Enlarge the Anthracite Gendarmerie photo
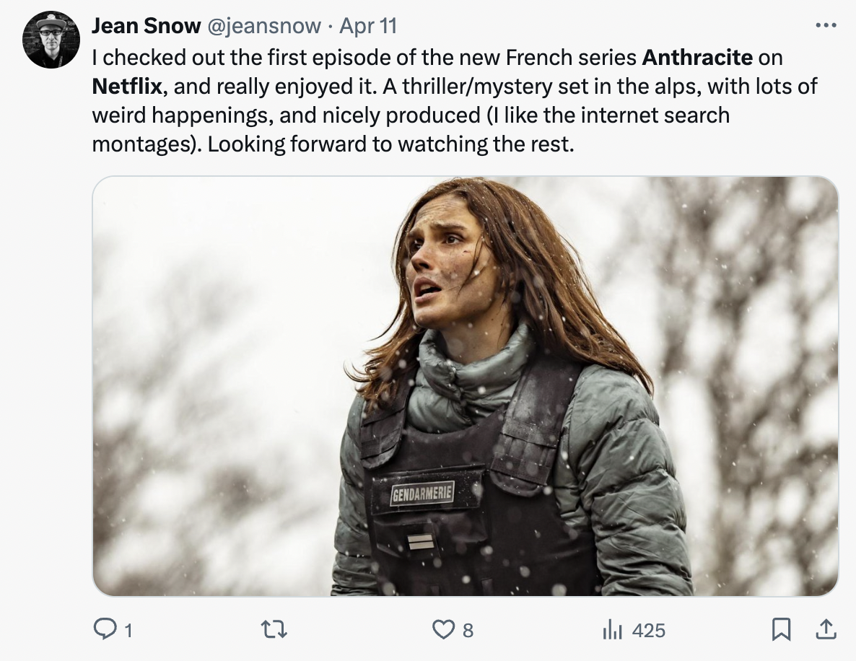This screenshot has width=856, height=661. click(465, 386)
